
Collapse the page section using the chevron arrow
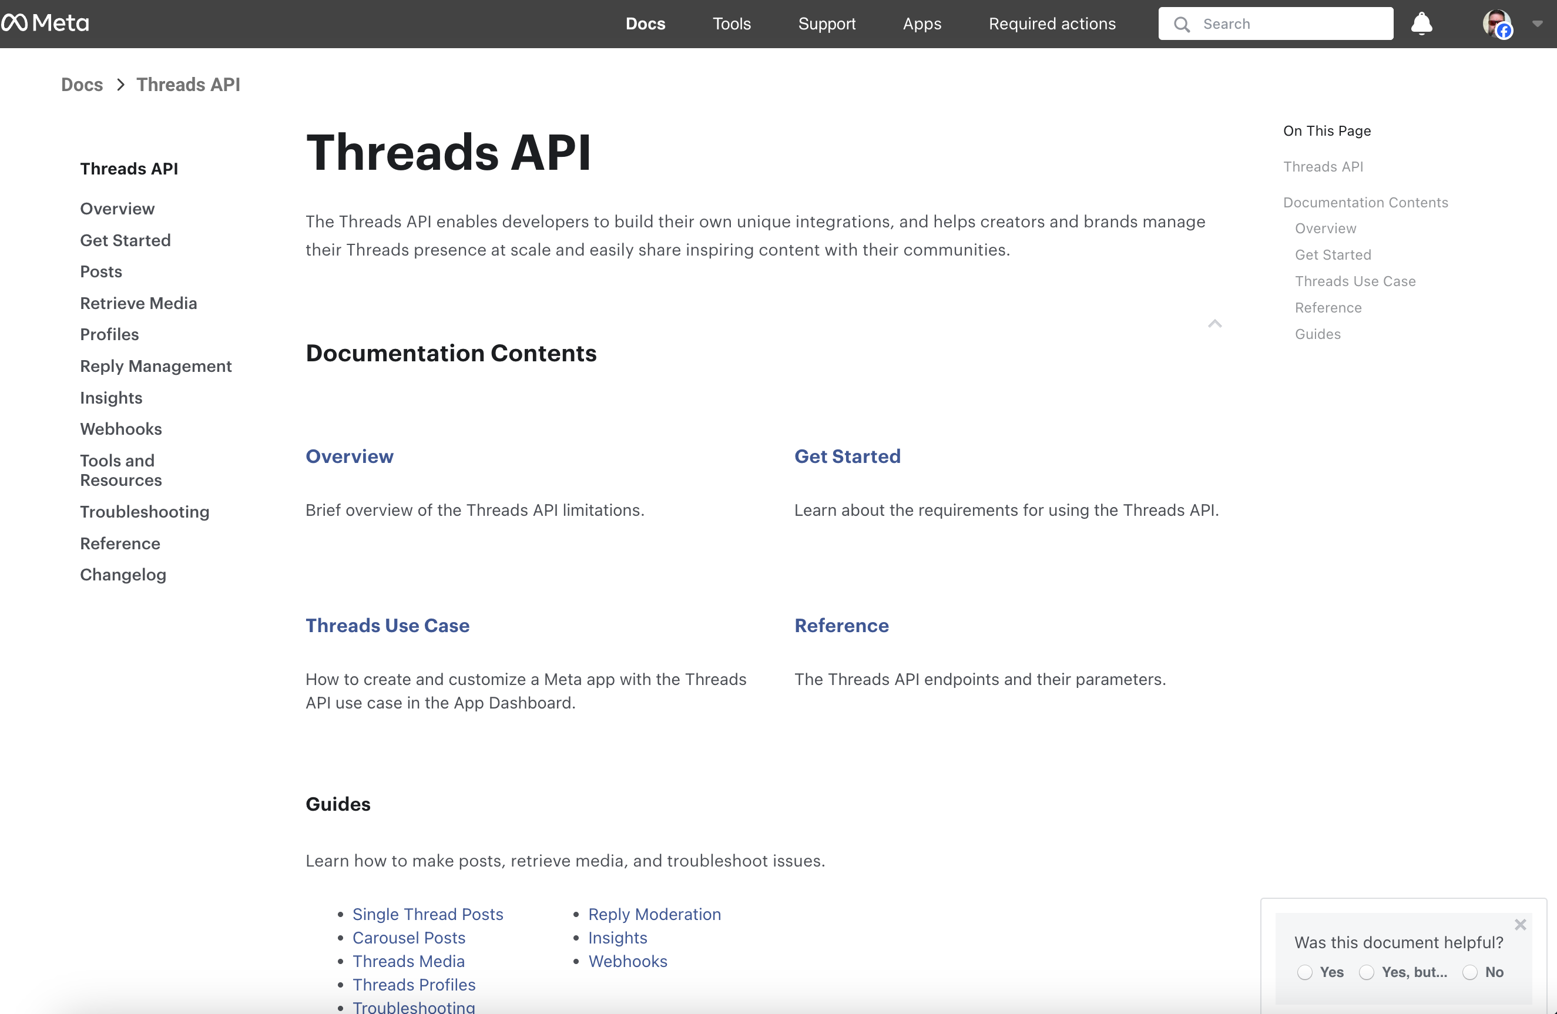coord(1214,323)
